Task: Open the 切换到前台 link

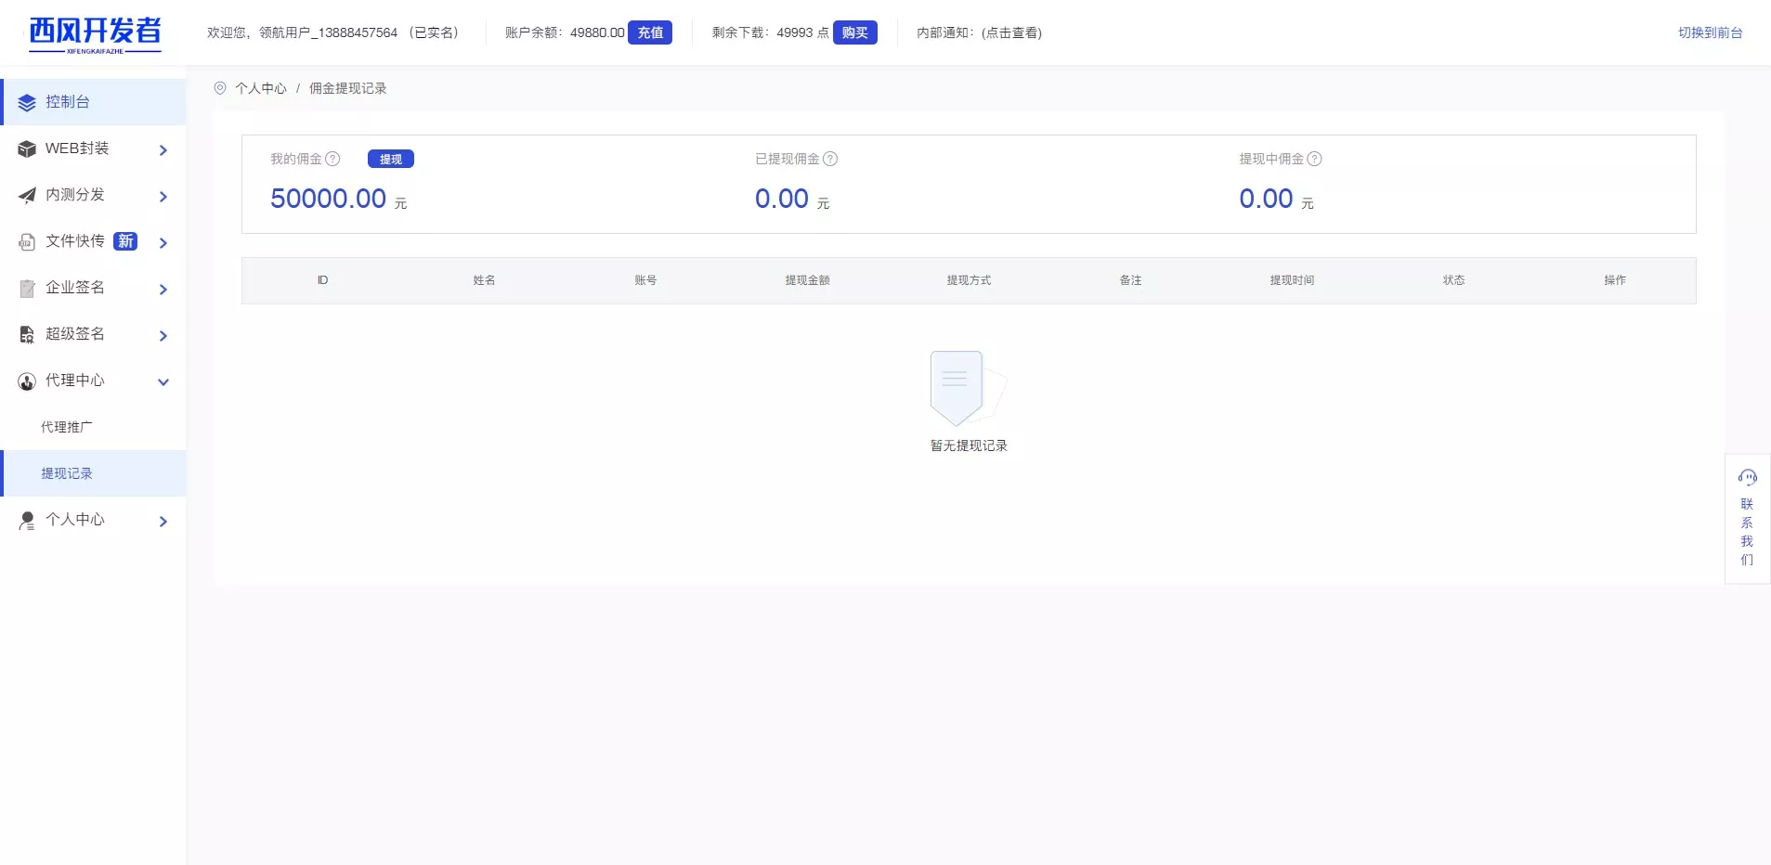Action: pyautogui.click(x=1710, y=32)
